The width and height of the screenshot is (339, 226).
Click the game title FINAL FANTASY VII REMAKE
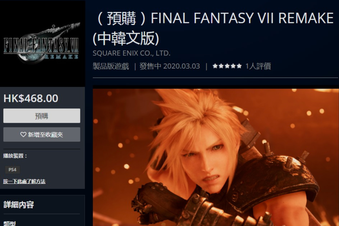pyautogui.click(x=242, y=18)
